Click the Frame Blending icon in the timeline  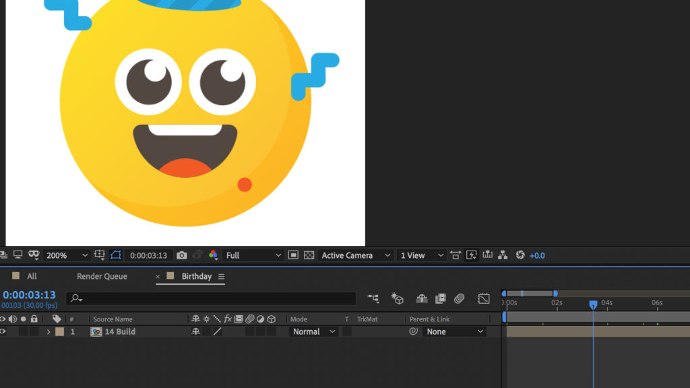point(441,298)
